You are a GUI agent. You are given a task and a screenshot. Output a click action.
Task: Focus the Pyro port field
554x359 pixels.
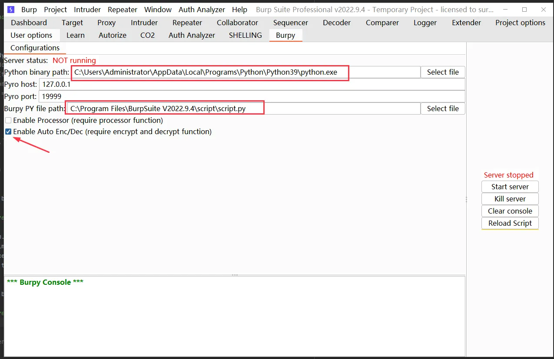252,96
